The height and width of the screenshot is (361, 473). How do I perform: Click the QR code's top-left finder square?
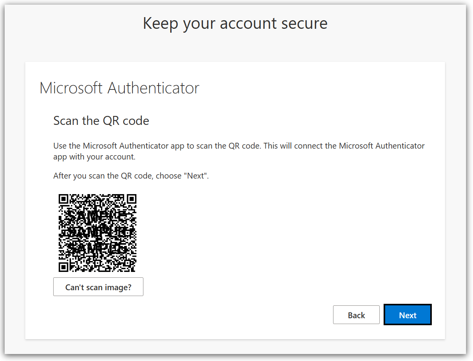63,199
